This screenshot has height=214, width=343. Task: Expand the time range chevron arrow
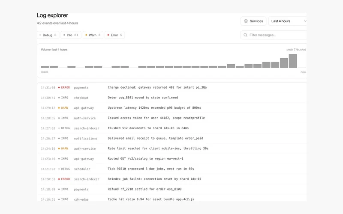[305, 21]
